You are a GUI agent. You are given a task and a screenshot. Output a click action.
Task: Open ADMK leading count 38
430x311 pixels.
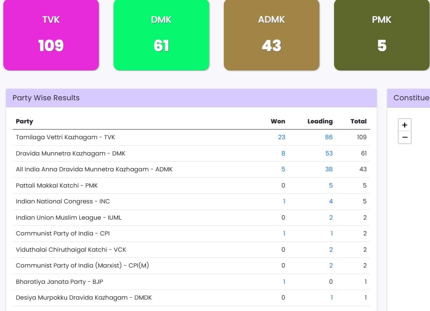(x=329, y=169)
